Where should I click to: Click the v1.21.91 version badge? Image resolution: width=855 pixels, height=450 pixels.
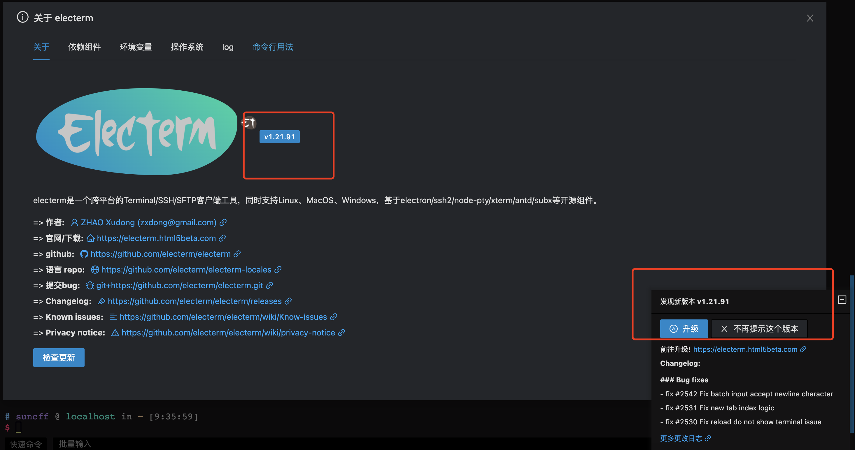279,137
